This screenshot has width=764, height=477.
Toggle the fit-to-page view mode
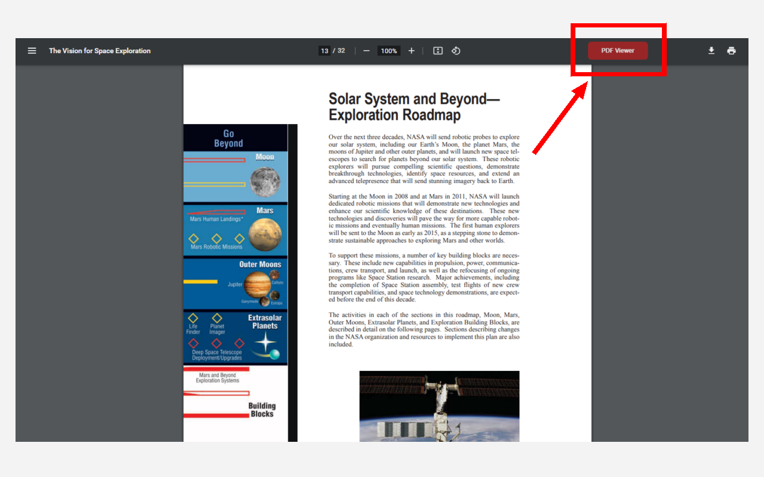click(x=438, y=51)
